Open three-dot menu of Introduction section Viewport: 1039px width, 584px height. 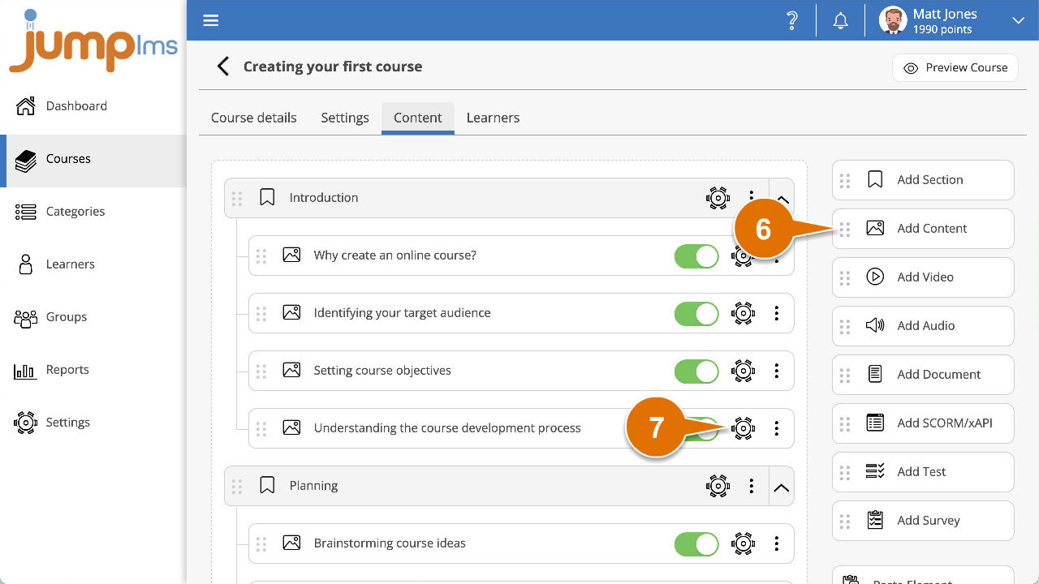[752, 195]
